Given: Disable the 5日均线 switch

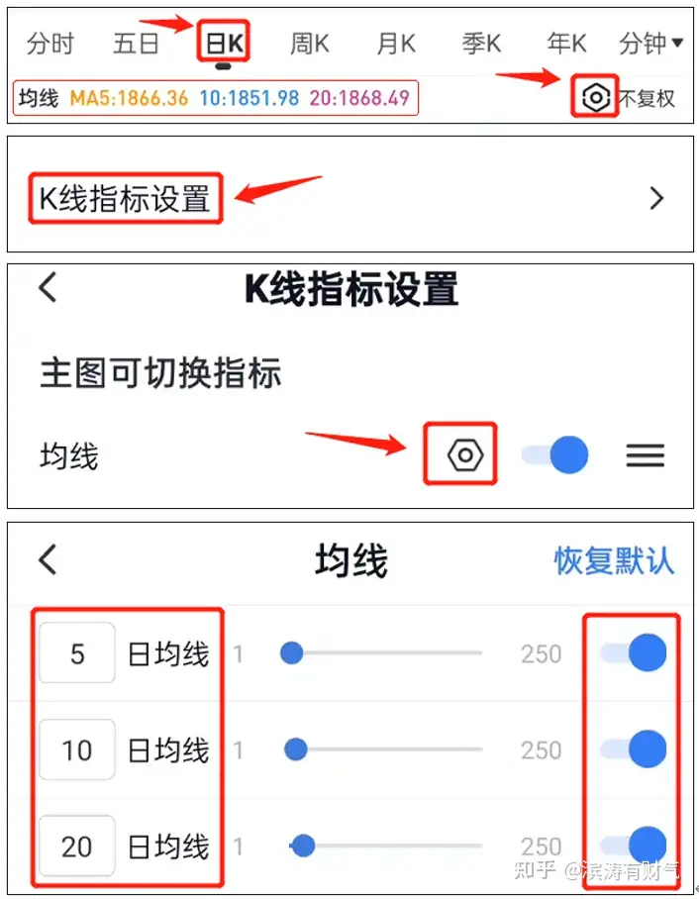Looking at the screenshot, I should (634, 652).
